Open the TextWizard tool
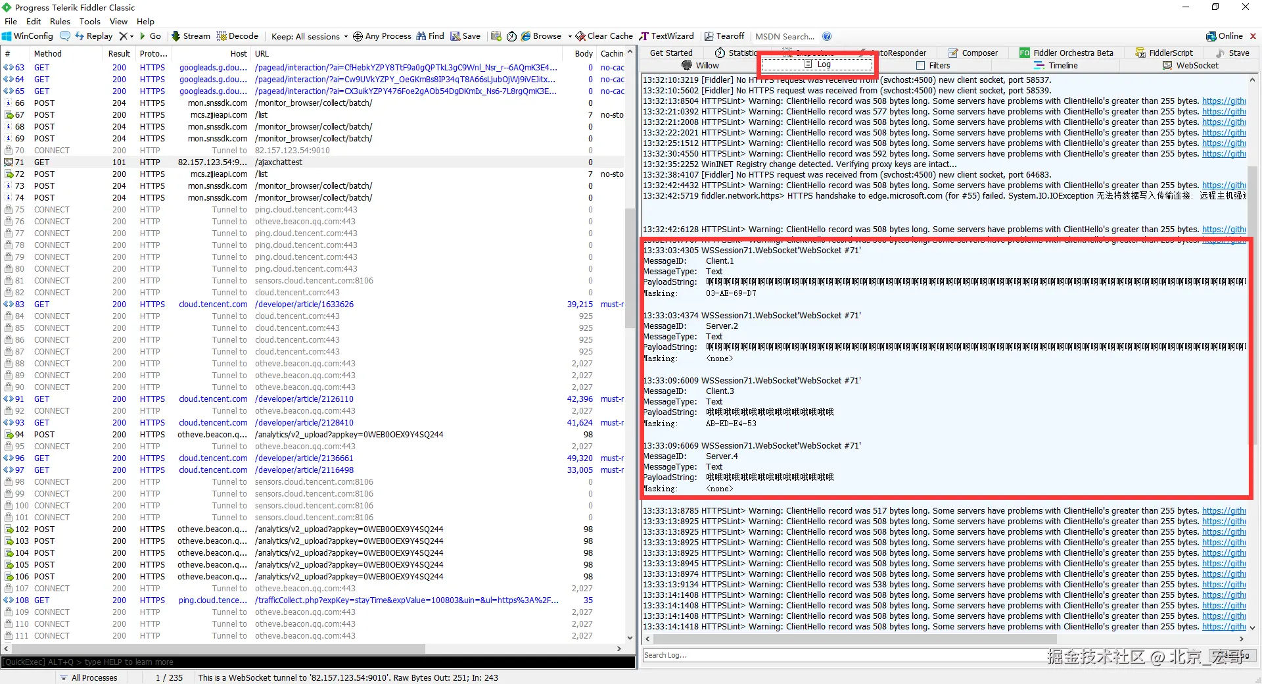The height and width of the screenshot is (684, 1262). (666, 36)
